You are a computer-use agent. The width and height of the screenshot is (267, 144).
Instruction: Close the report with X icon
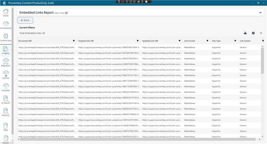click(261, 33)
